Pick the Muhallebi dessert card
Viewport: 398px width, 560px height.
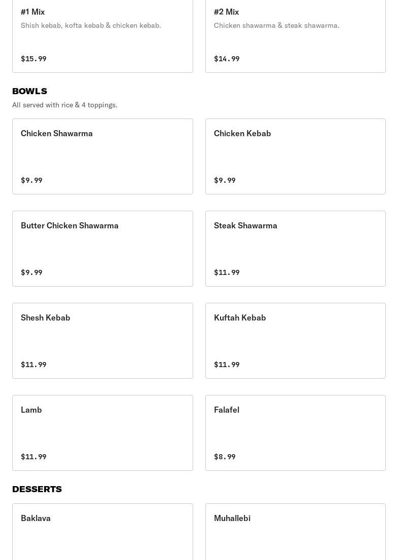point(295,532)
